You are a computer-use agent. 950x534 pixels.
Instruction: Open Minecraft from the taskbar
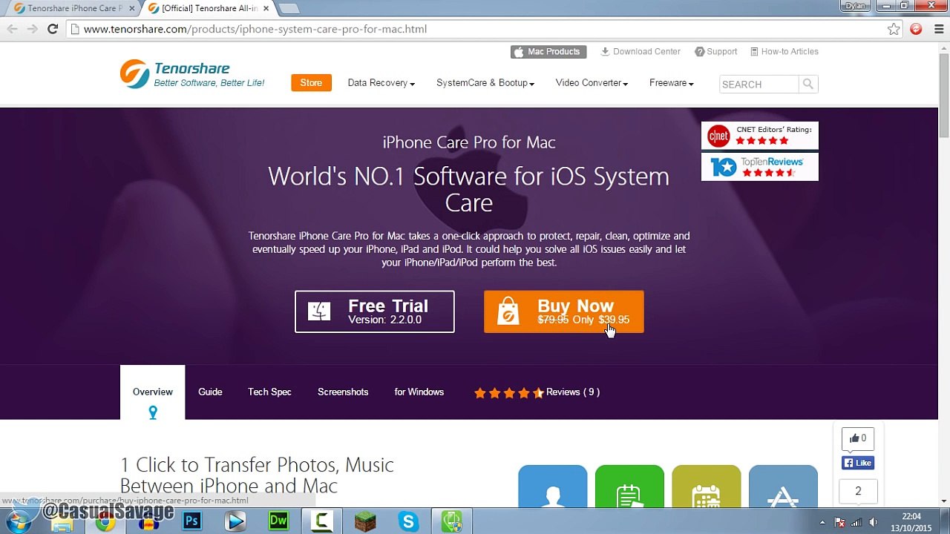point(365,521)
